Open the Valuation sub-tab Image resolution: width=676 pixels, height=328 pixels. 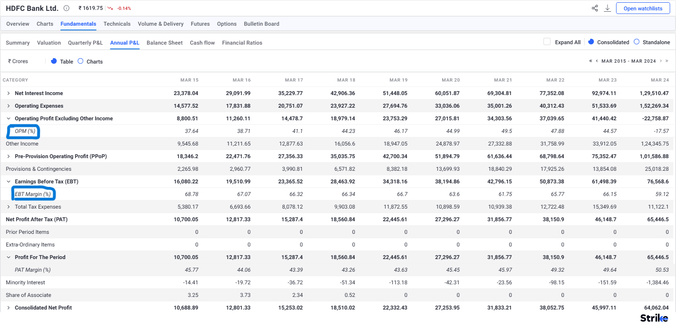tap(49, 43)
